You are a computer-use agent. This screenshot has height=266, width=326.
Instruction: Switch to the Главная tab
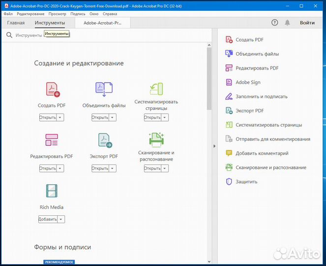coord(16,23)
